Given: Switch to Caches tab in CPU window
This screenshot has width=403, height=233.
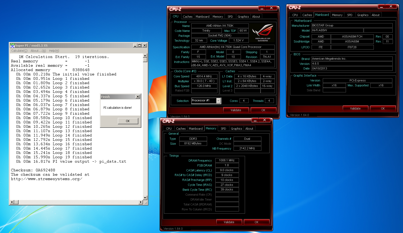Looking at the screenshot, I should click(188, 17).
